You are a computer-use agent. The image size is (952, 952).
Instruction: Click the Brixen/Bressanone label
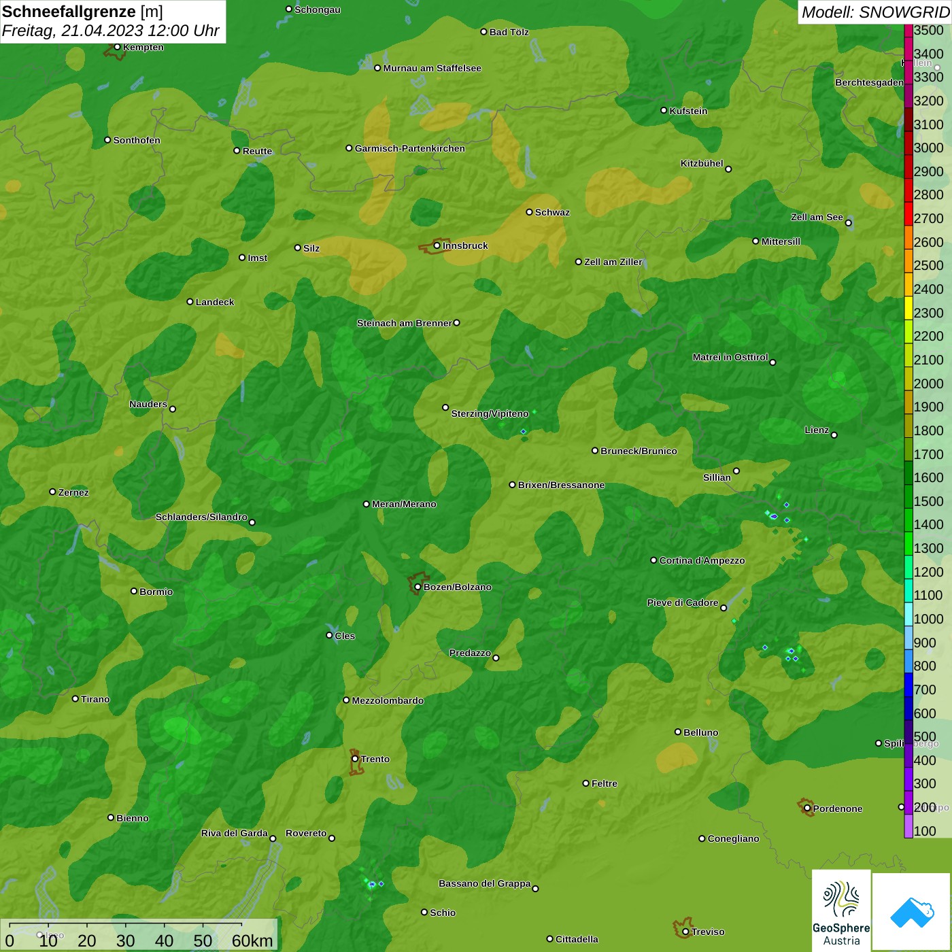[x=561, y=485]
